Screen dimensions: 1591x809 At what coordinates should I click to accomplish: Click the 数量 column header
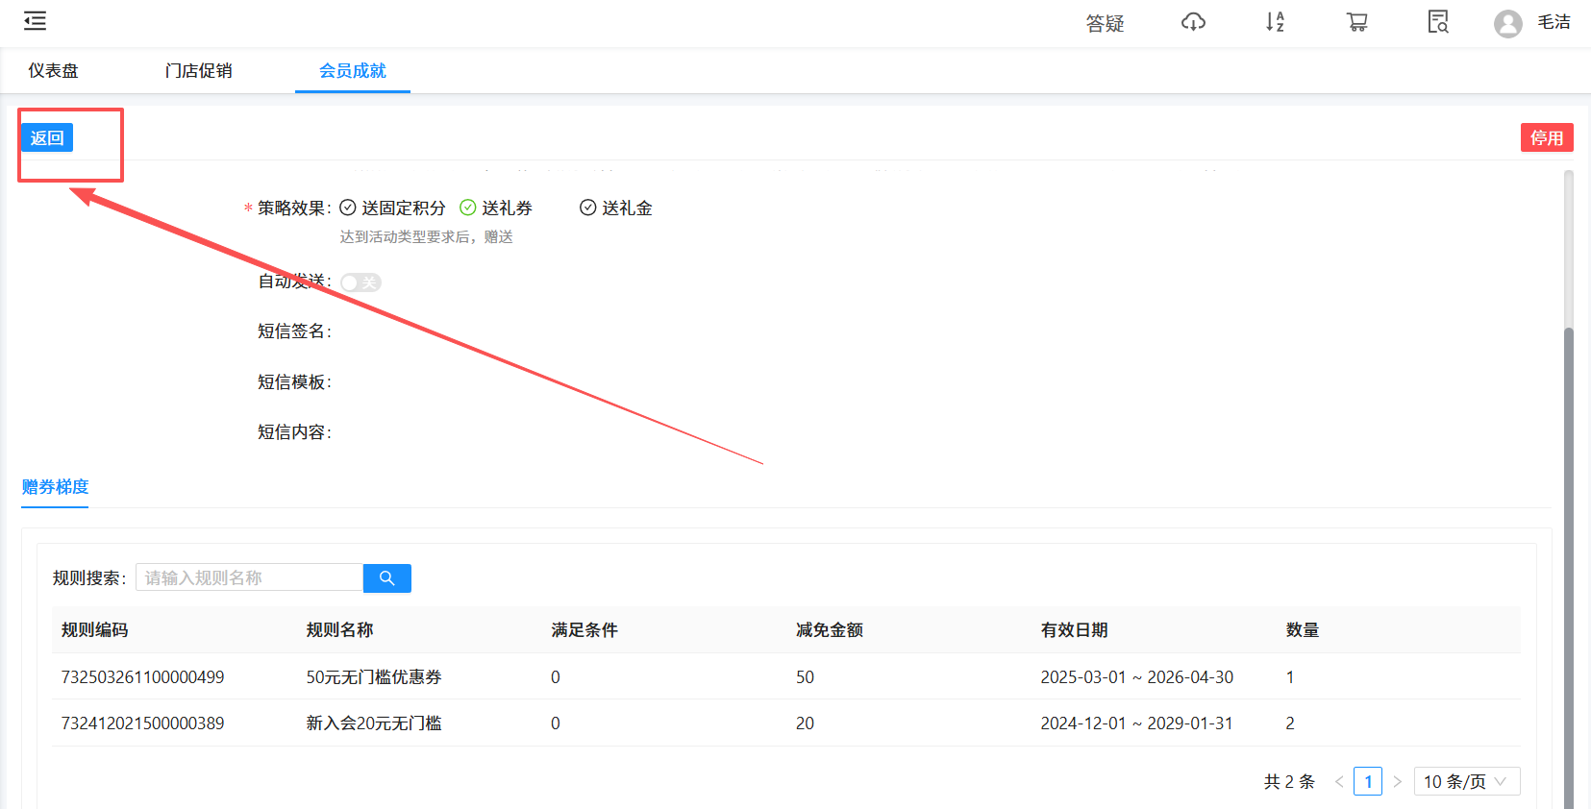coord(1303,630)
